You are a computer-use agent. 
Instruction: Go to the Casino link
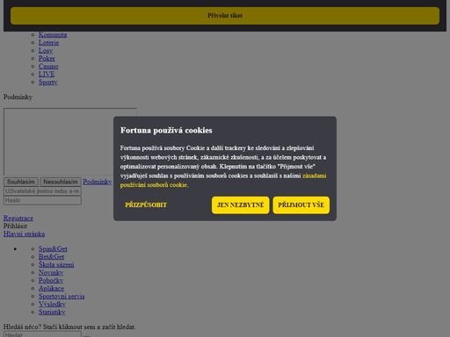(x=48, y=67)
